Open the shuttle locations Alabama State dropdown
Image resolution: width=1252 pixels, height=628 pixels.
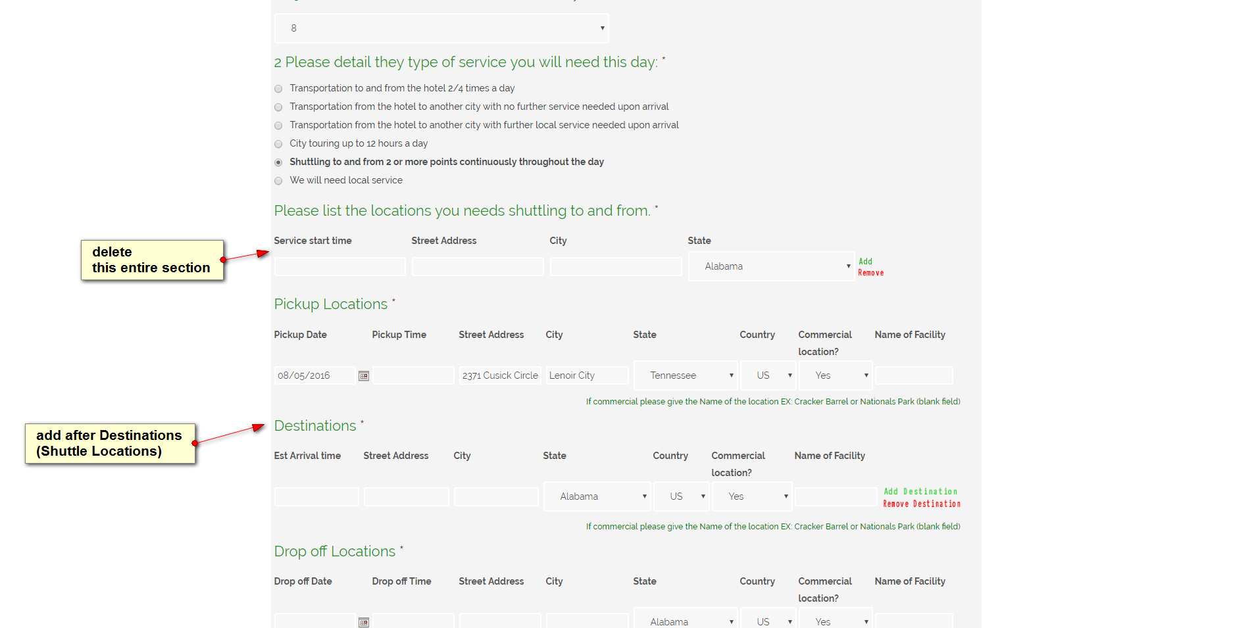[771, 266]
